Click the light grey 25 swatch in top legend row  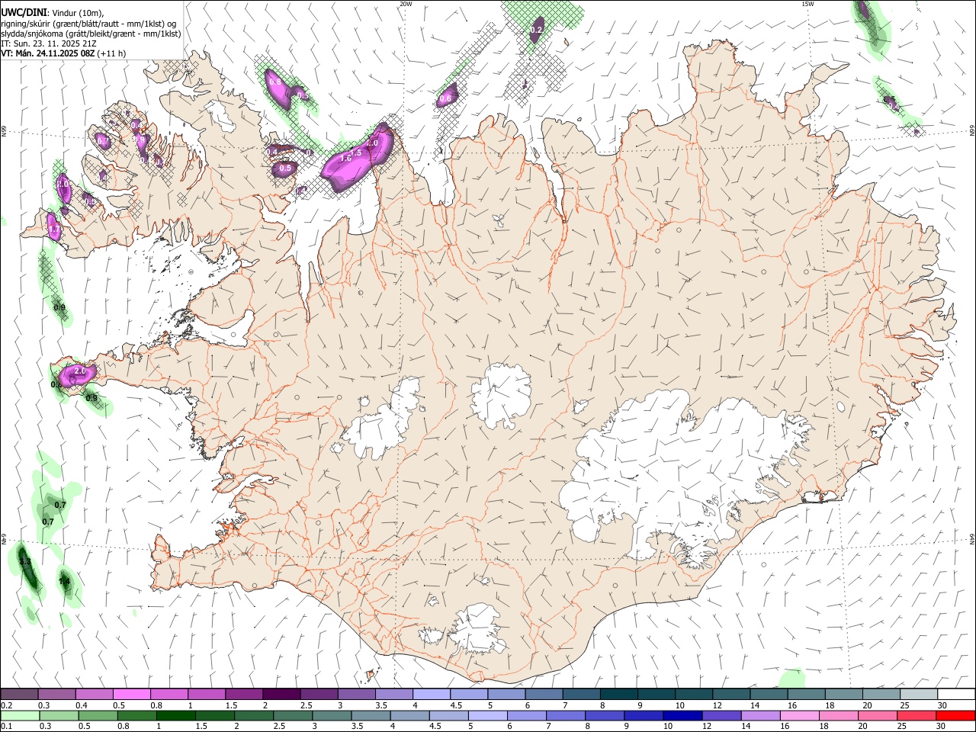(919, 694)
